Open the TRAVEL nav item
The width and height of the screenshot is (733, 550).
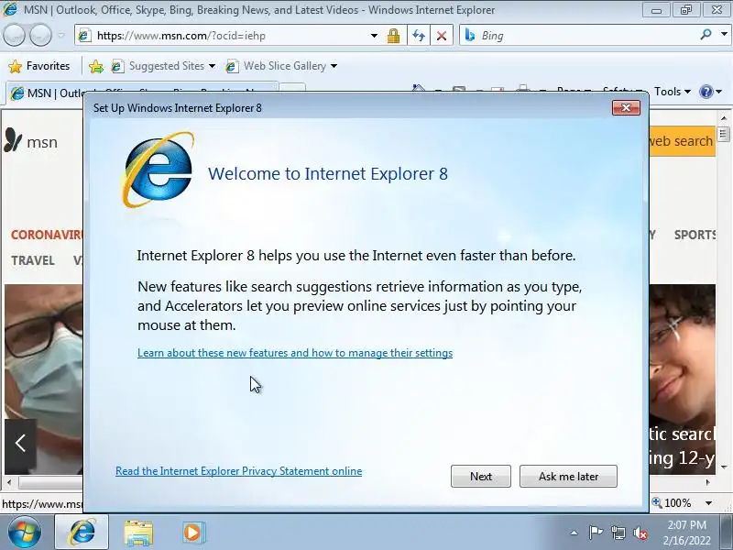click(33, 260)
